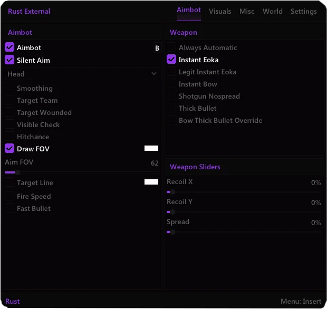327x309 pixels.
Task: Click the Recoil X slider track
Action: (x=244, y=192)
